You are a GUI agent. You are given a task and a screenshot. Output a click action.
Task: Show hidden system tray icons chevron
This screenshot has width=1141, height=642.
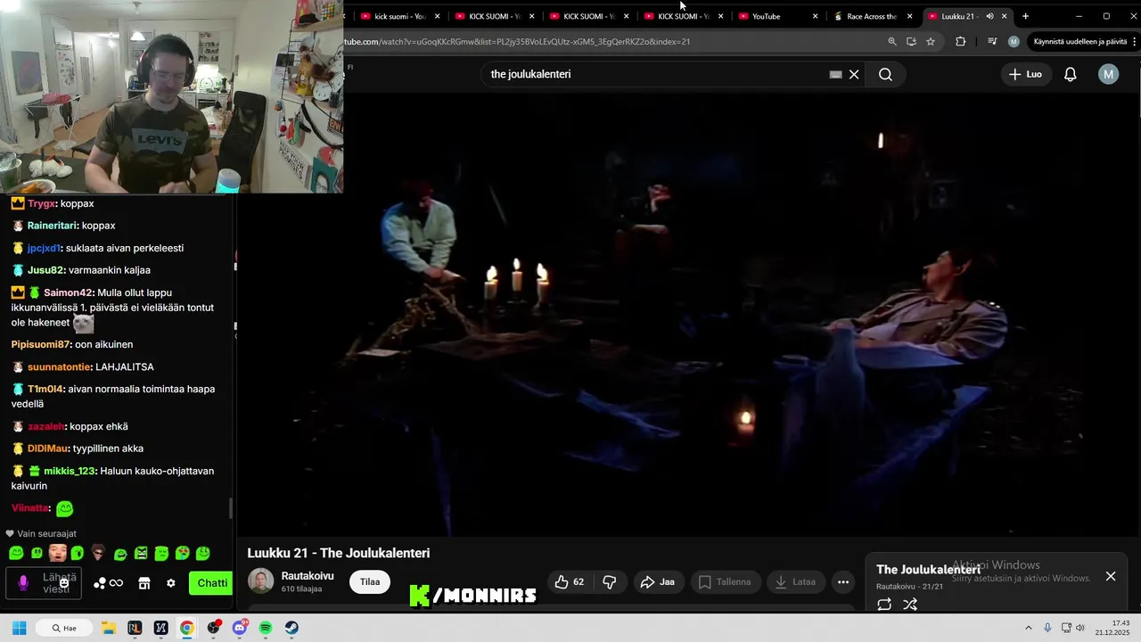(x=1028, y=628)
